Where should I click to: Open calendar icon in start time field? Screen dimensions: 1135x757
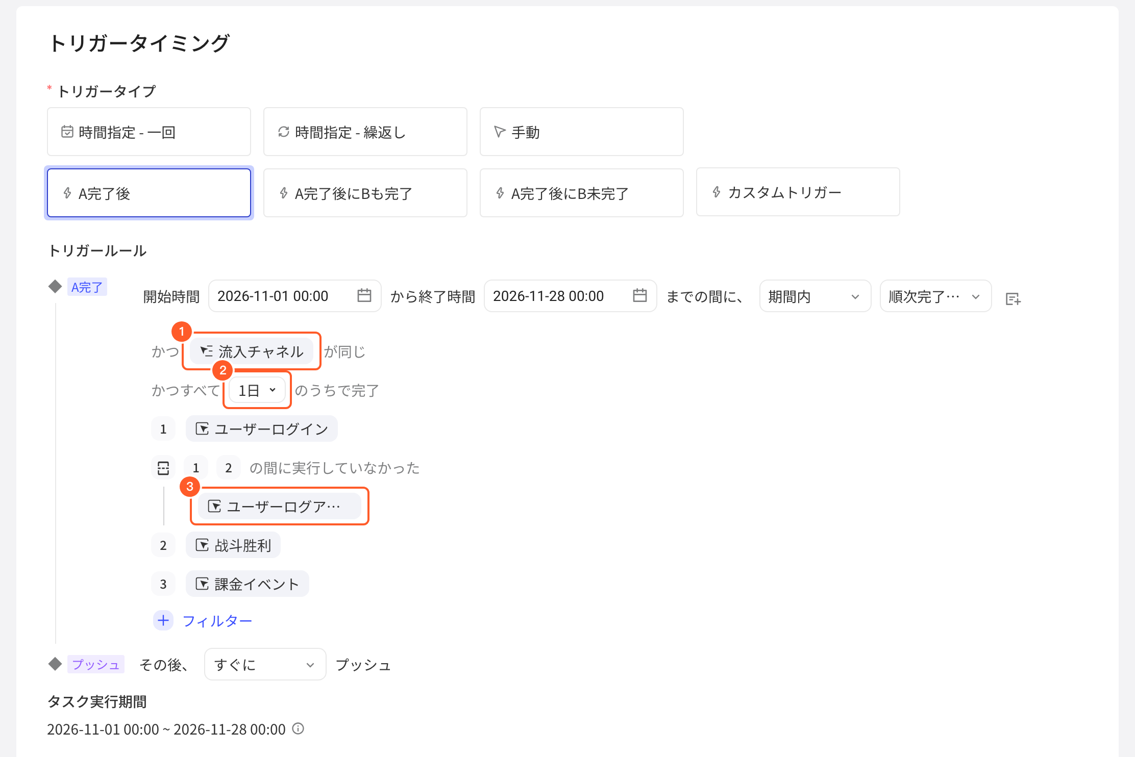click(x=364, y=296)
